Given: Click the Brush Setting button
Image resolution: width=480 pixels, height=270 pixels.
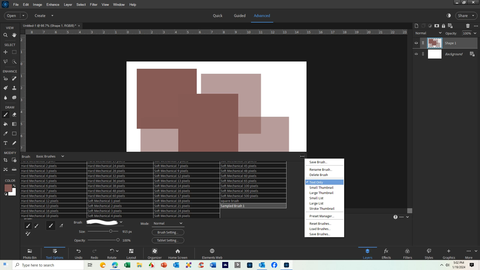Looking at the screenshot, I should click(168, 232).
